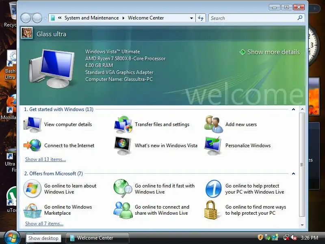This screenshot has height=244, width=325.
Task: Open What's new in Windows Vista icon
Action: pyautogui.click(x=123, y=146)
